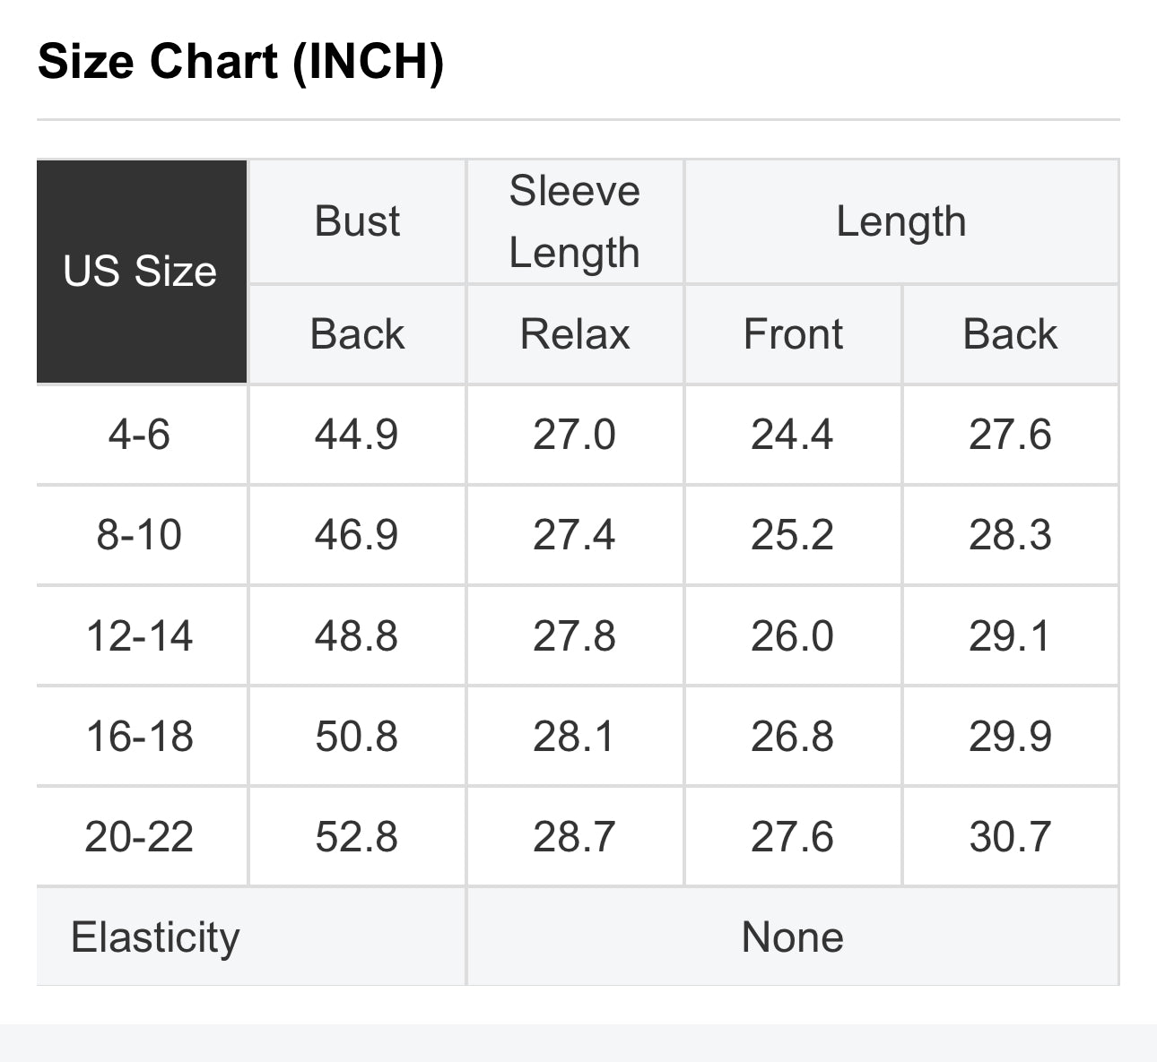The width and height of the screenshot is (1157, 1062).
Task: Click the 27.4 sleeve length value
Action: pos(575,535)
